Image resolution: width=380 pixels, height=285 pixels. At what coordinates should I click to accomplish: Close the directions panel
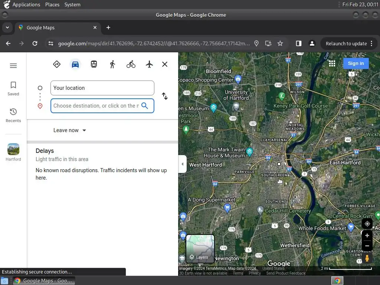point(165,64)
